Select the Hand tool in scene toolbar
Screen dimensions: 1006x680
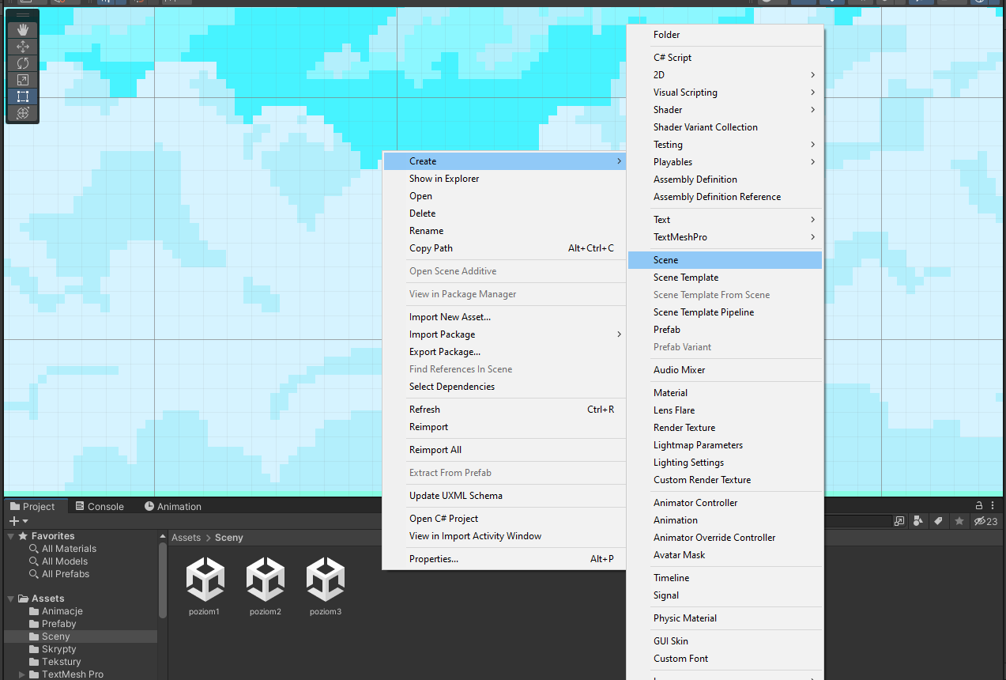(x=23, y=29)
